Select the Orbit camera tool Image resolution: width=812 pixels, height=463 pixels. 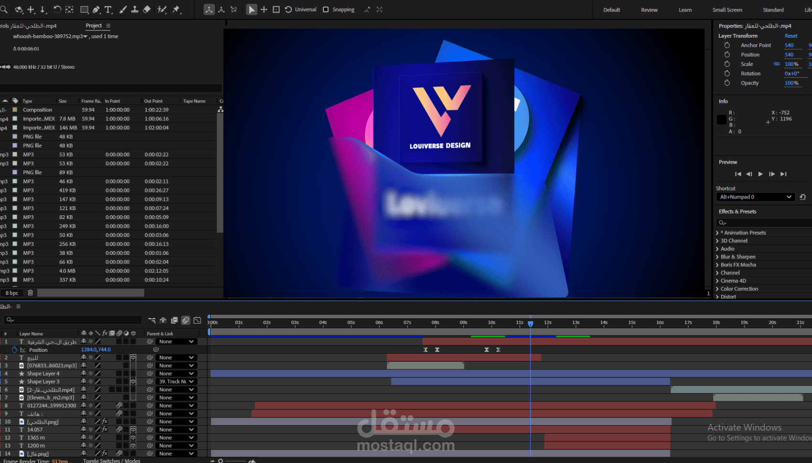(x=19, y=10)
